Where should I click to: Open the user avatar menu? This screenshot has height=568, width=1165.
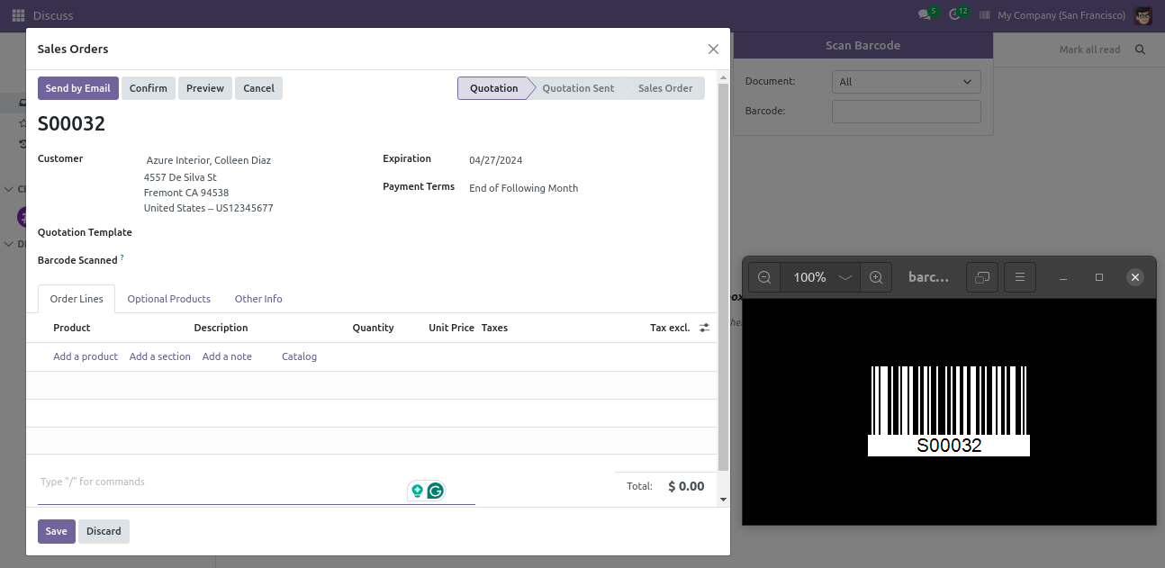click(x=1143, y=15)
